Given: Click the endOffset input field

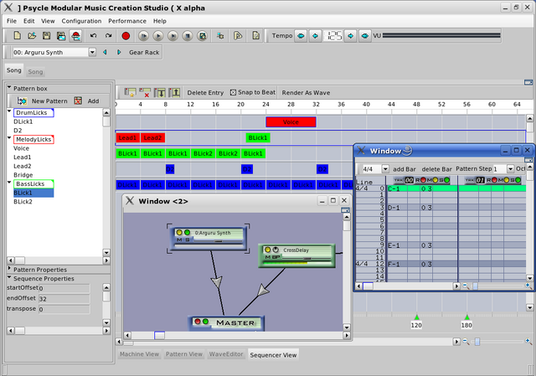Looking at the screenshot, I should pyautogui.click(x=64, y=299).
